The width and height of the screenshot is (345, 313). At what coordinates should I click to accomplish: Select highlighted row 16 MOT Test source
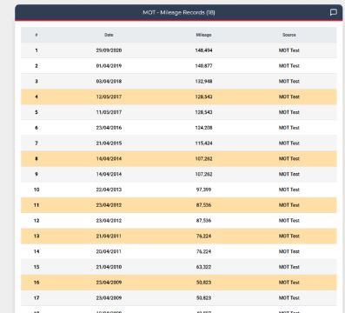click(289, 283)
